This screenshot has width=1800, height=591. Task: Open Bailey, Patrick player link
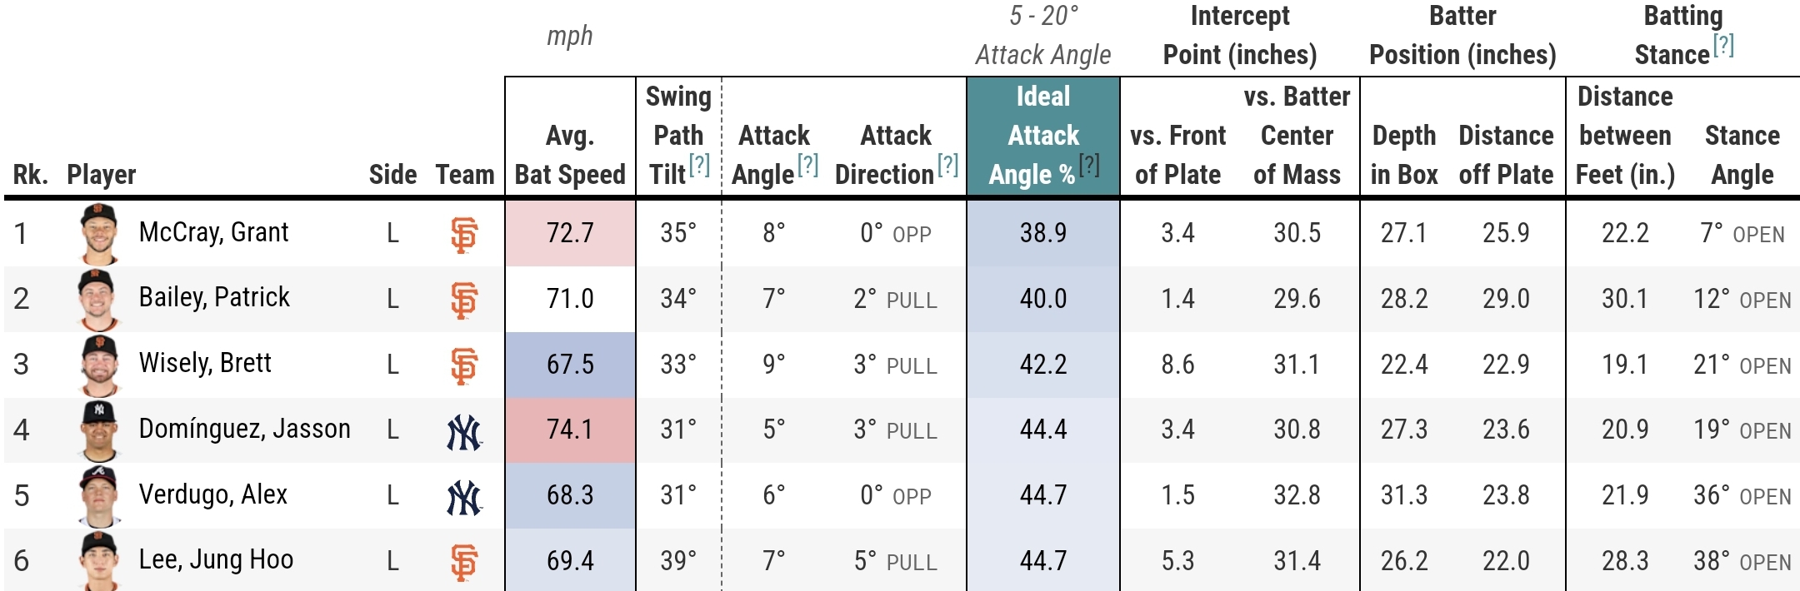point(214,297)
